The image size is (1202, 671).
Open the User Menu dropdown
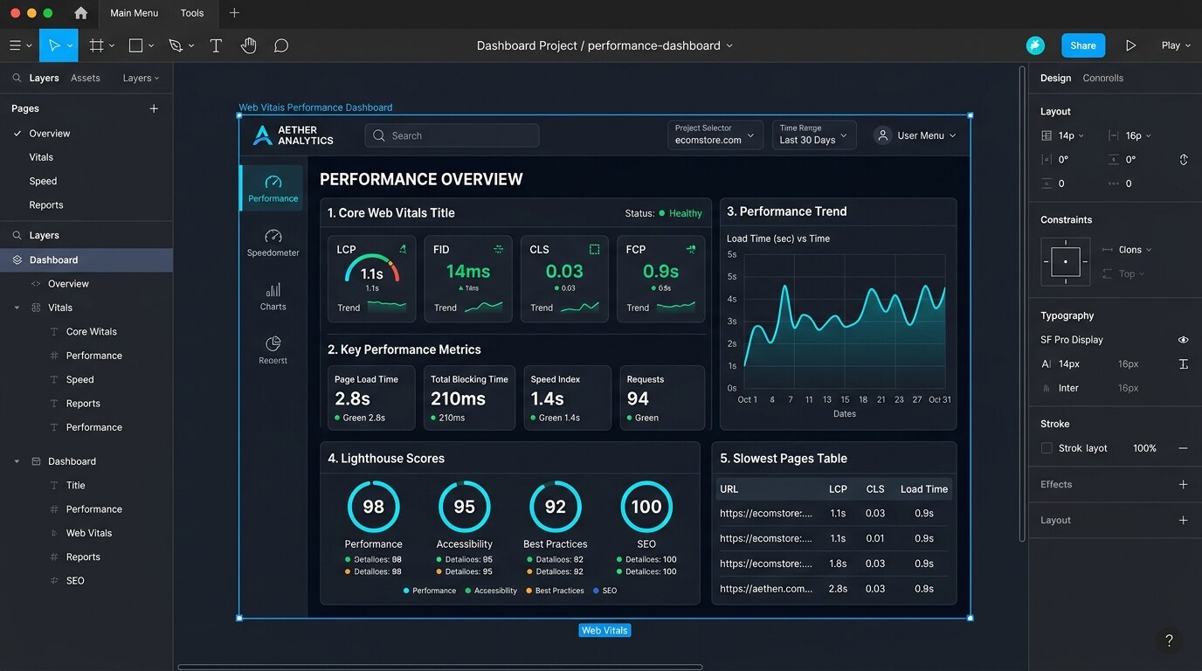[x=915, y=135]
